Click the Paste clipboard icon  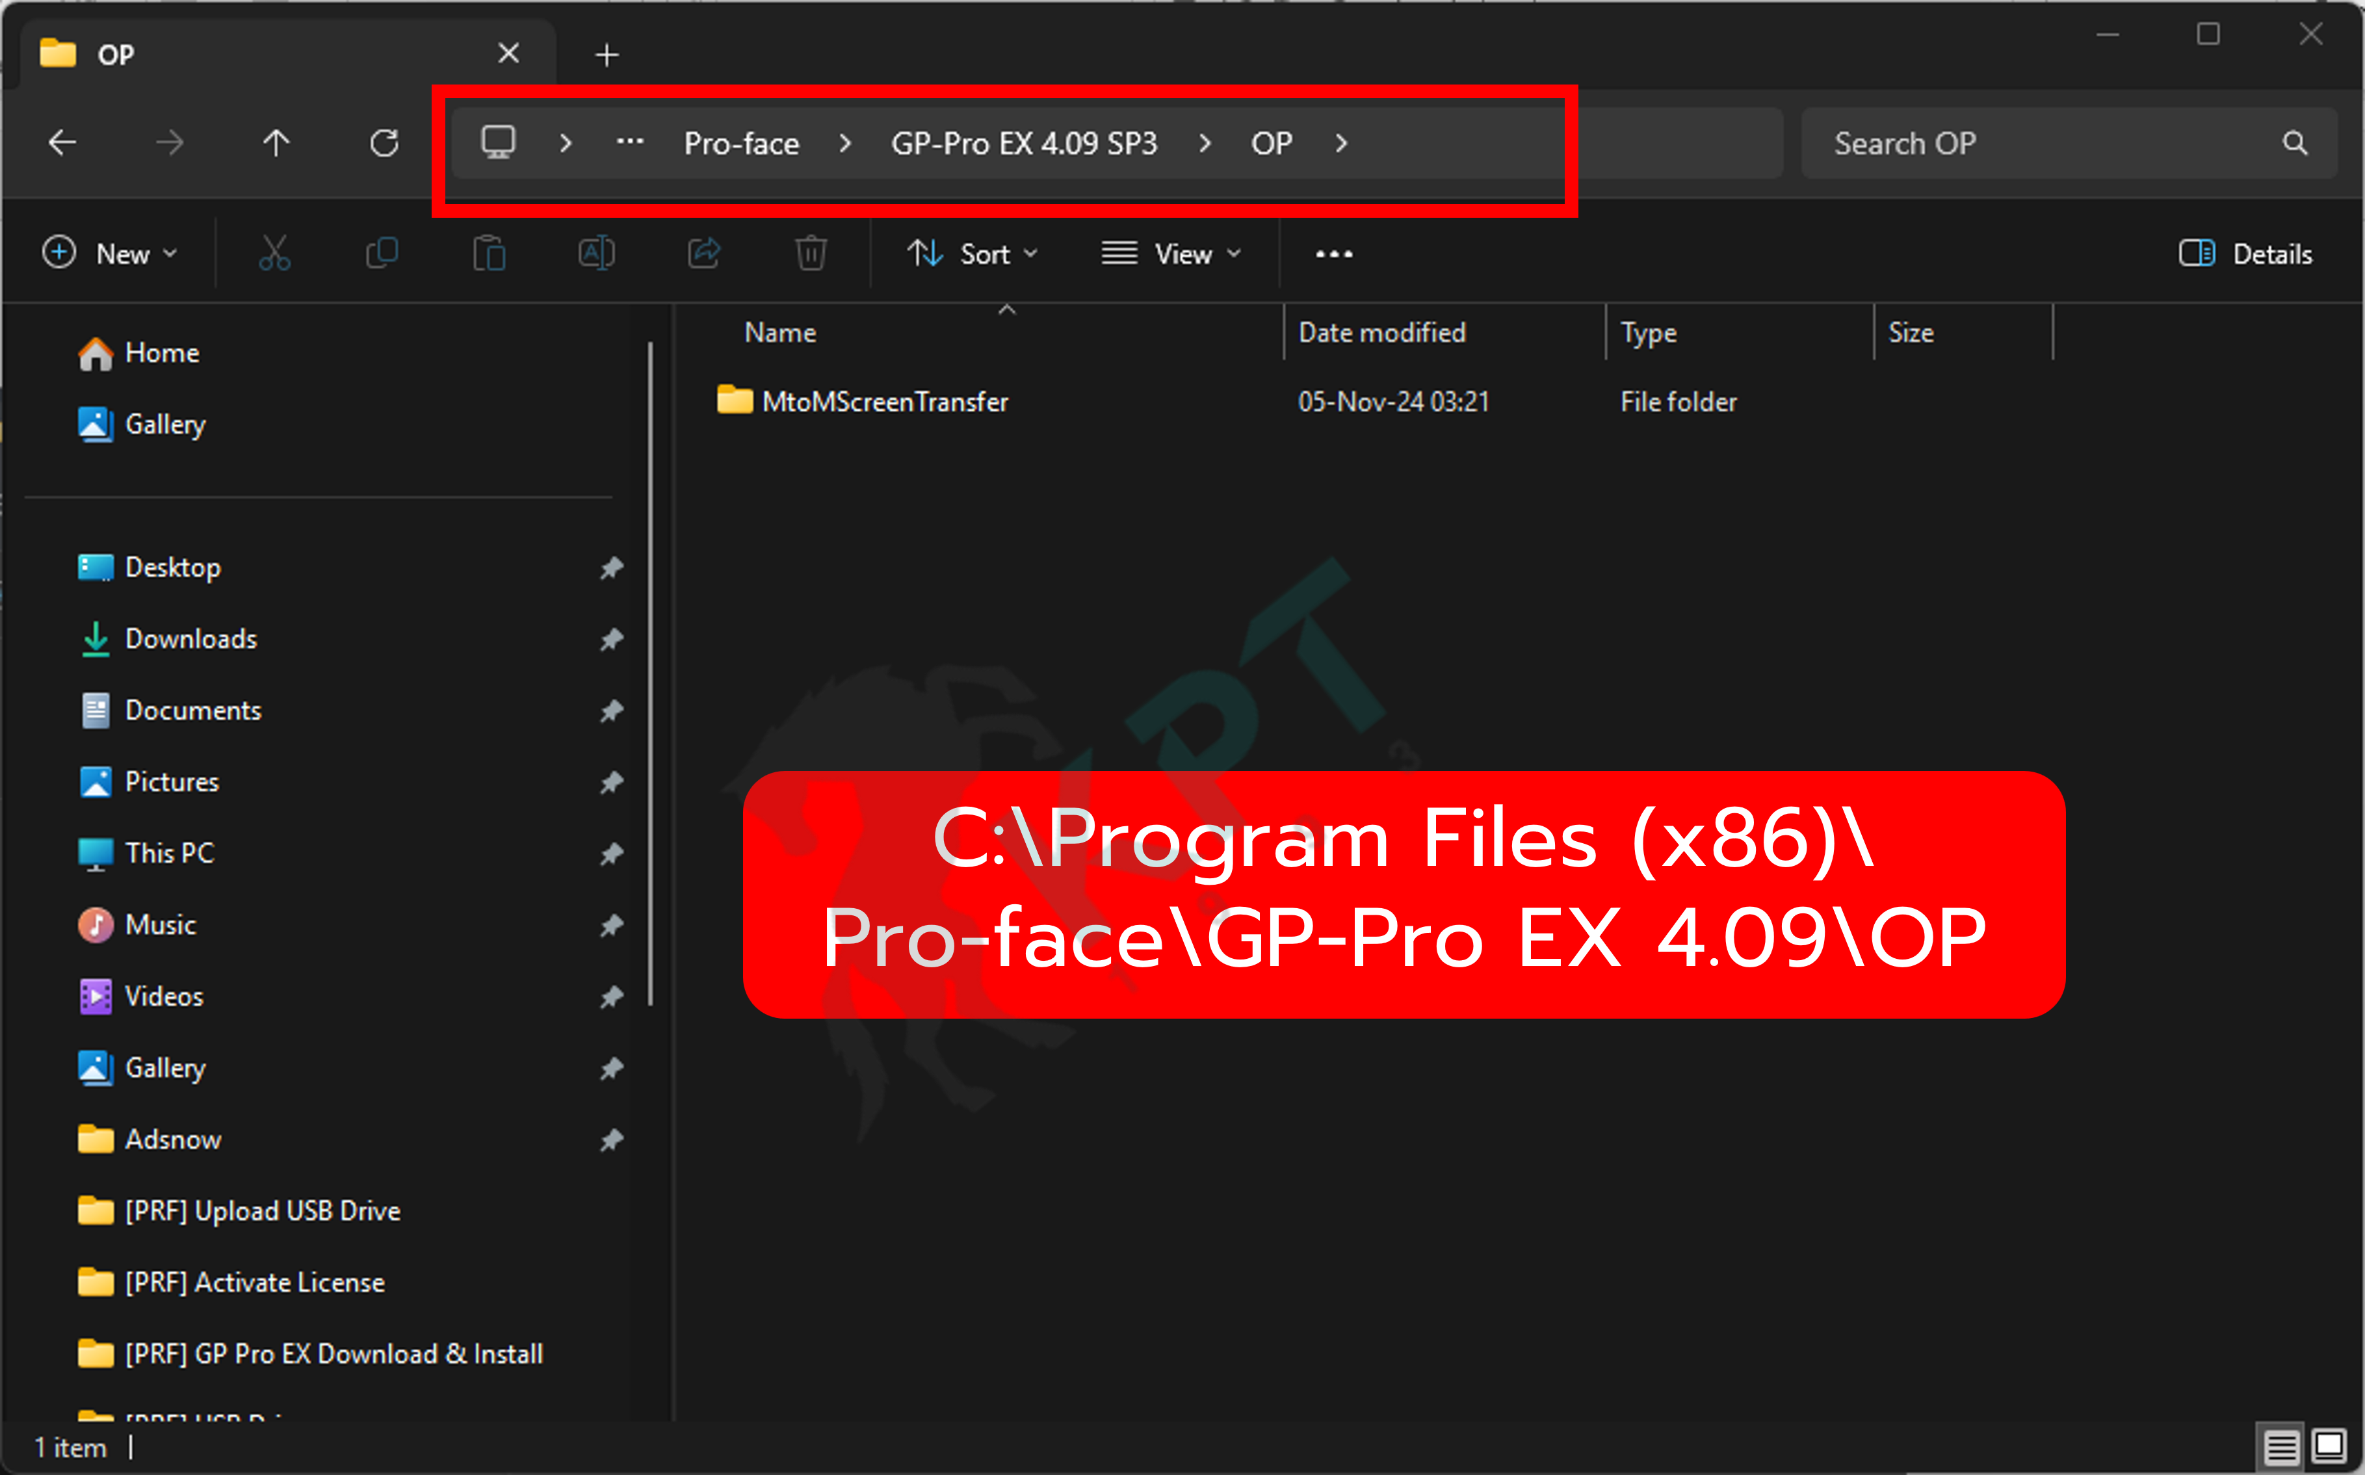[489, 254]
